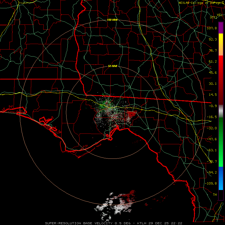Viewport: 225px width, 225px height.
Task: Click the 92.3 velocity scale value
Action: pyautogui.click(x=213, y=39)
